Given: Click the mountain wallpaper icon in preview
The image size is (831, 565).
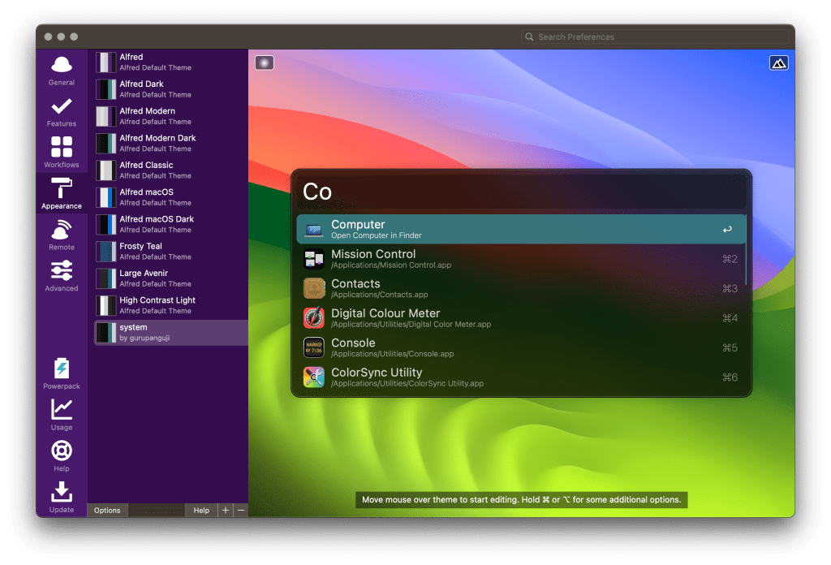Looking at the screenshot, I should coord(778,63).
